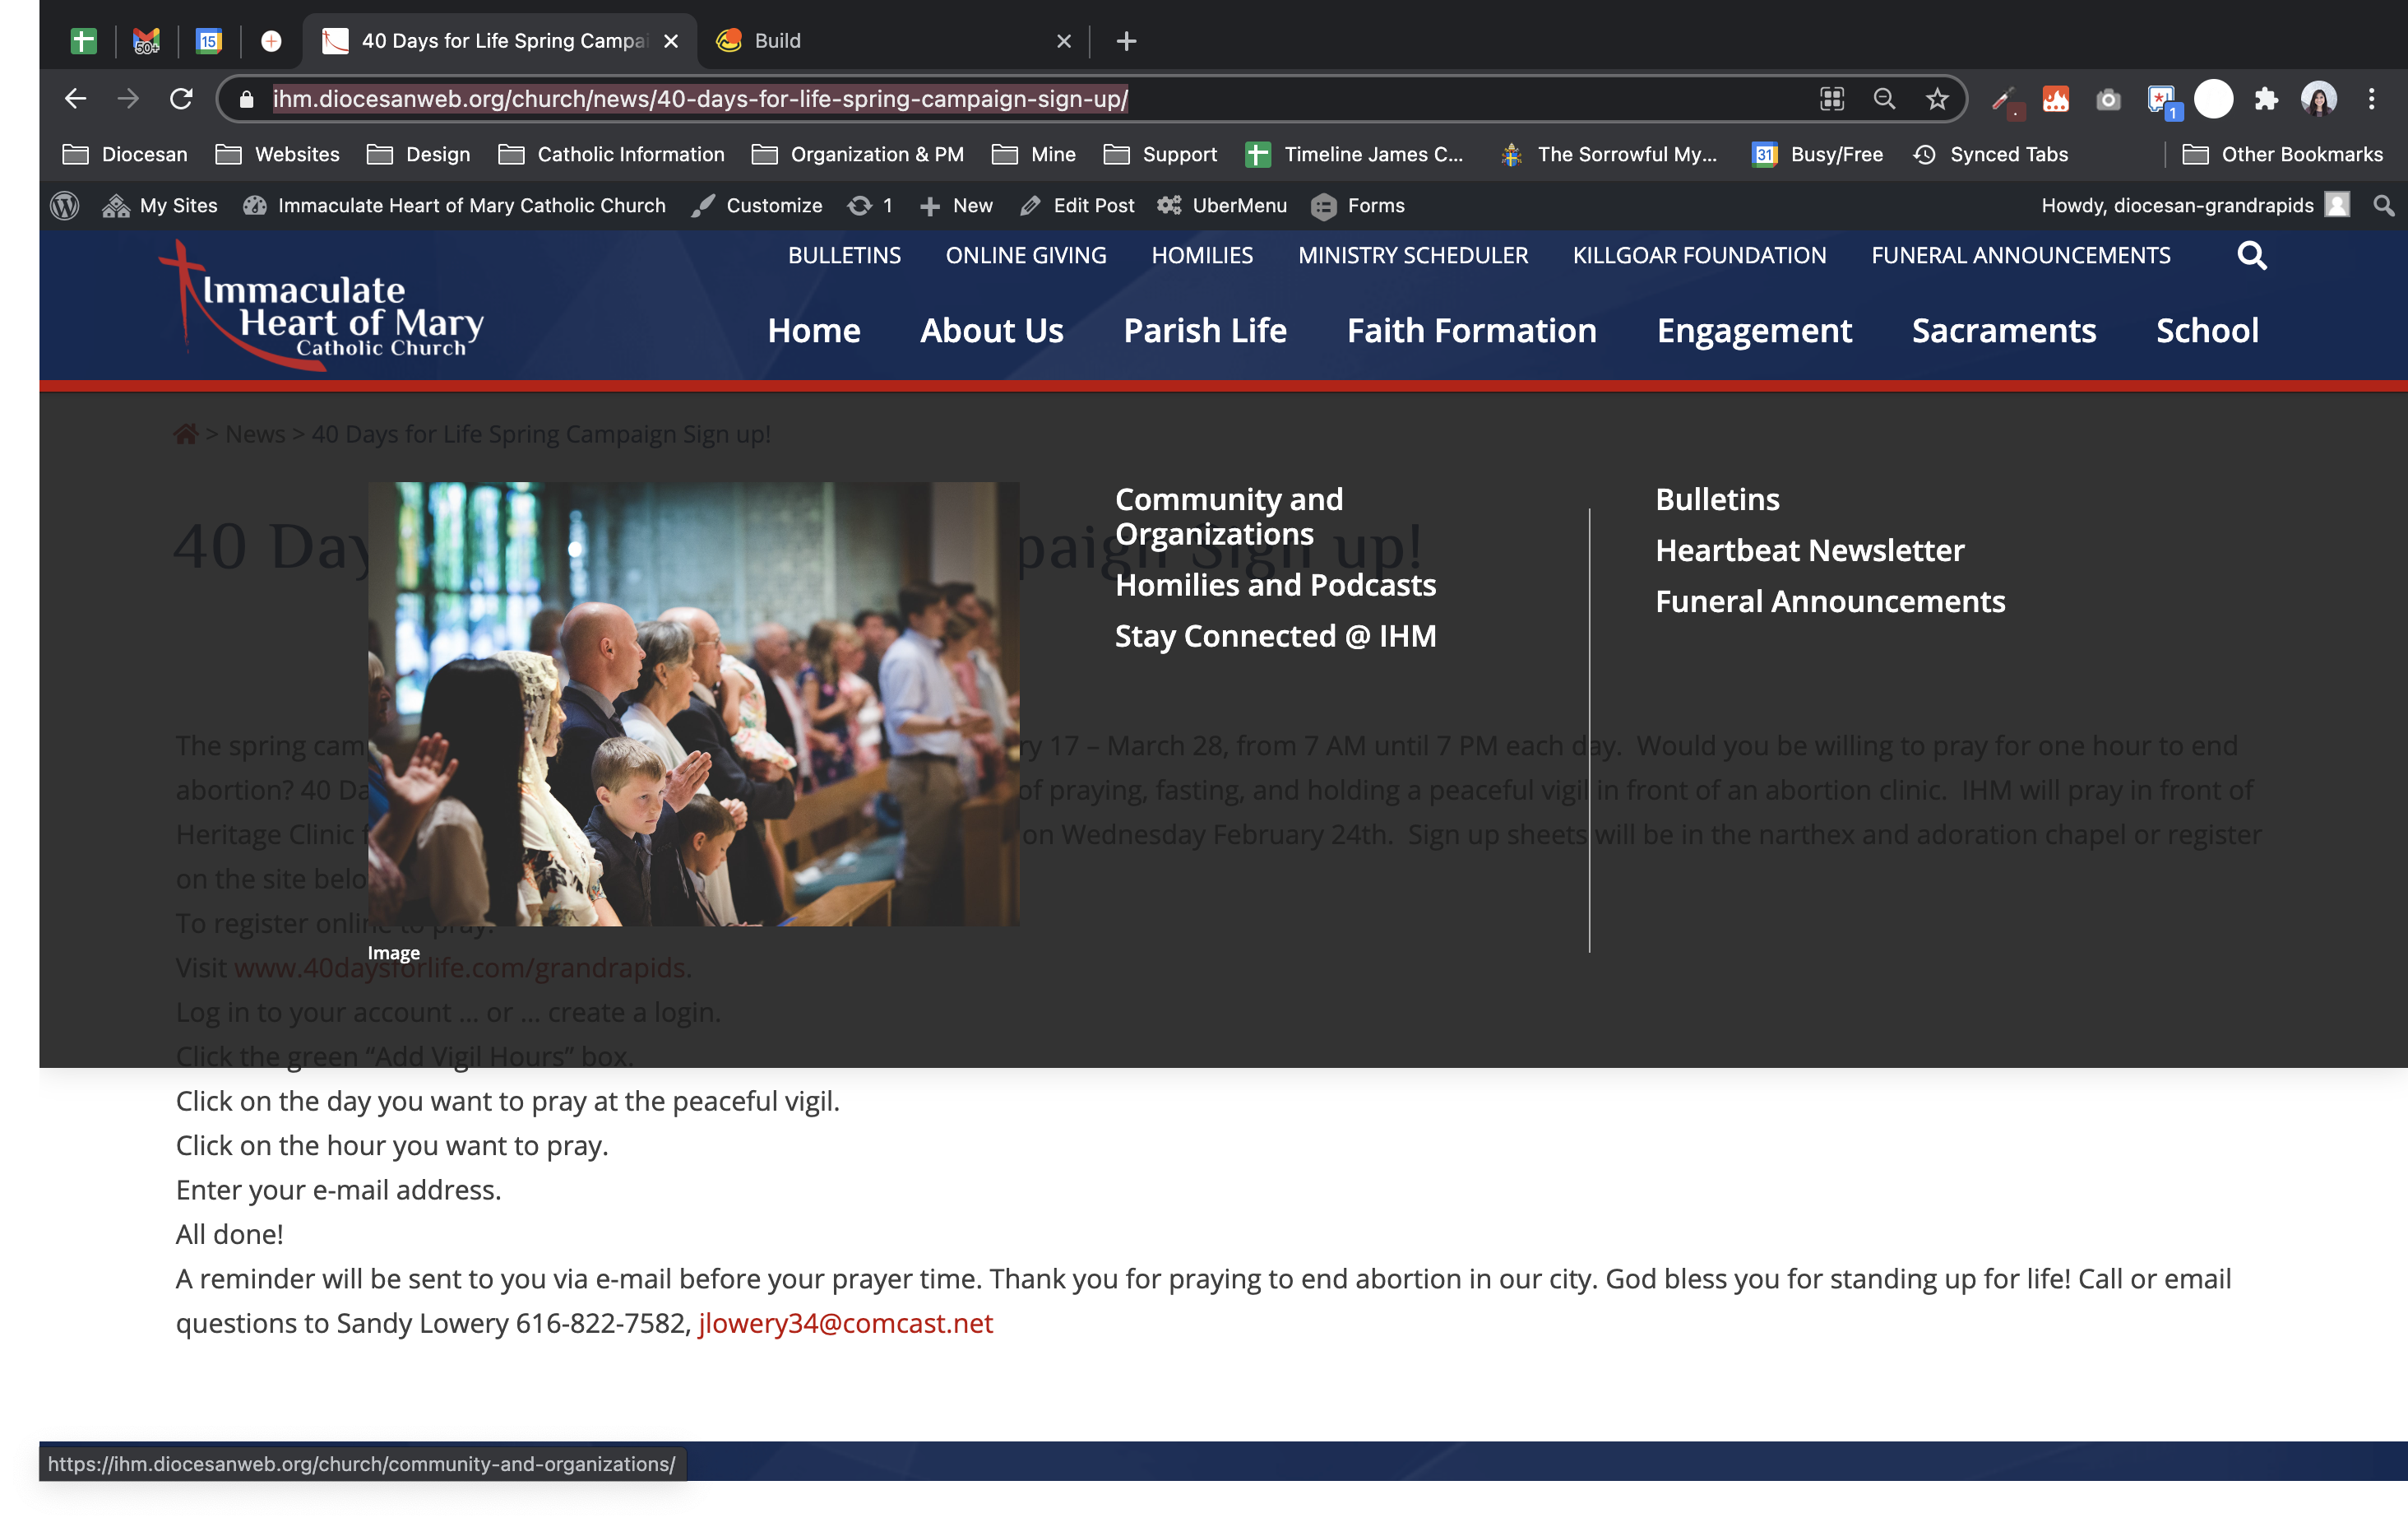Switch to the Build tab
Viewport: 2408px width, 1527px height.
(x=777, y=41)
